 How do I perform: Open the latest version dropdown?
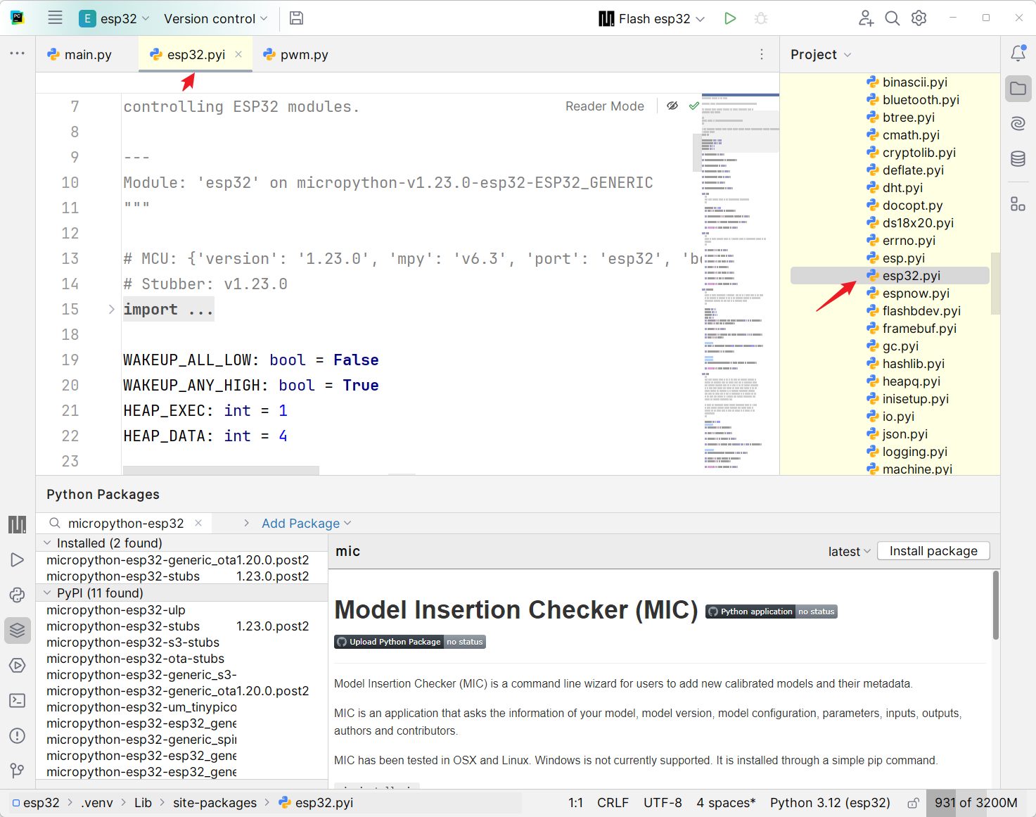point(850,552)
